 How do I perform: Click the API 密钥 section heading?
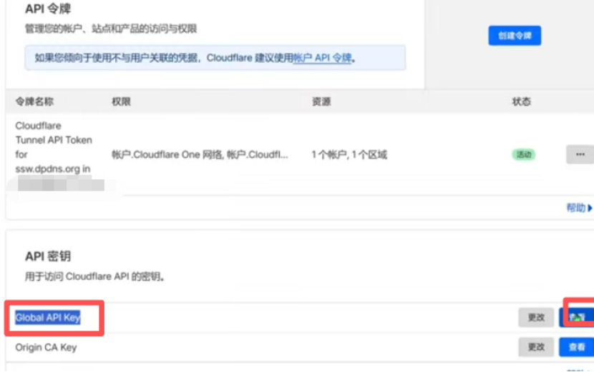(x=48, y=256)
